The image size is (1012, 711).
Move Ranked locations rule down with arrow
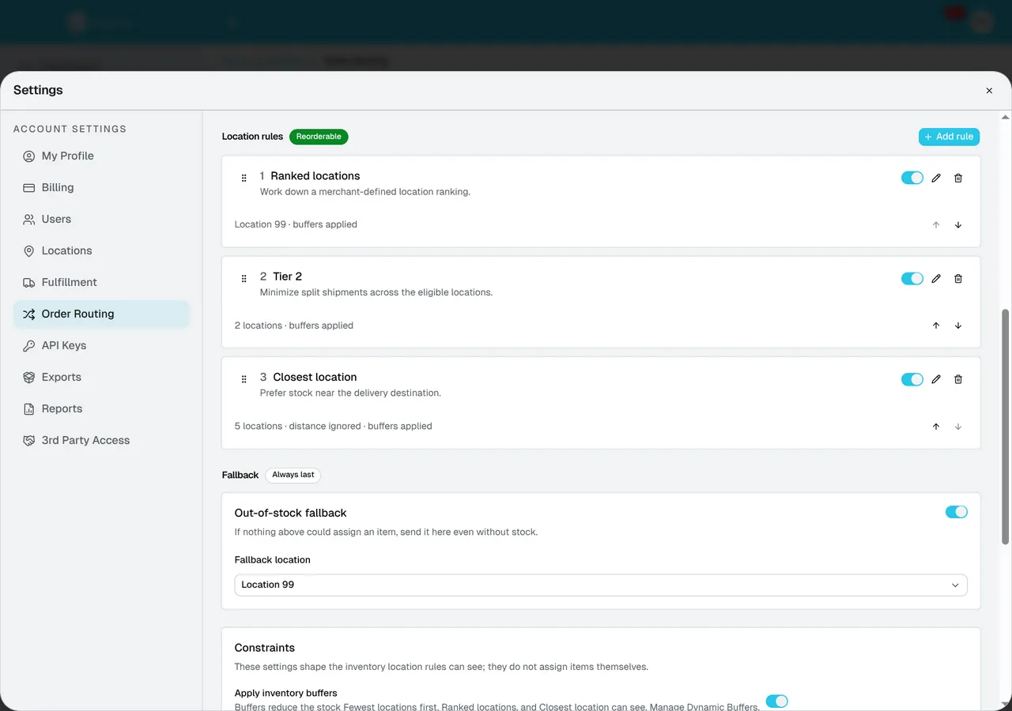coord(958,225)
